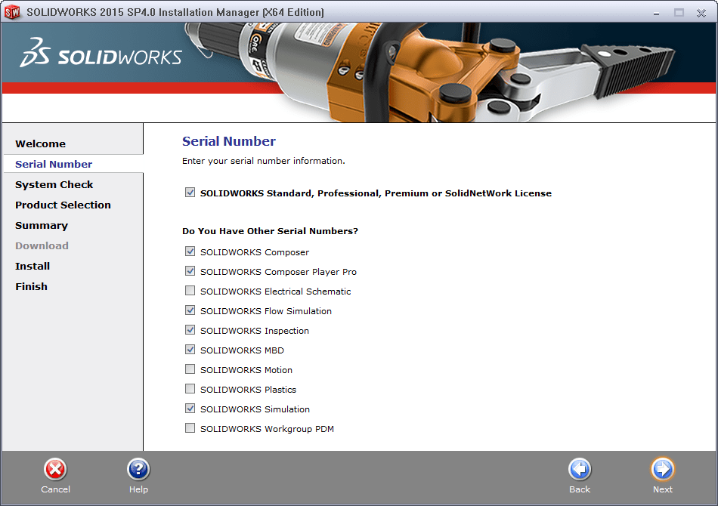This screenshot has width=718, height=506.
Task: Click 'Do You Have Other Serial Numbers?' text
Action: coord(270,231)
